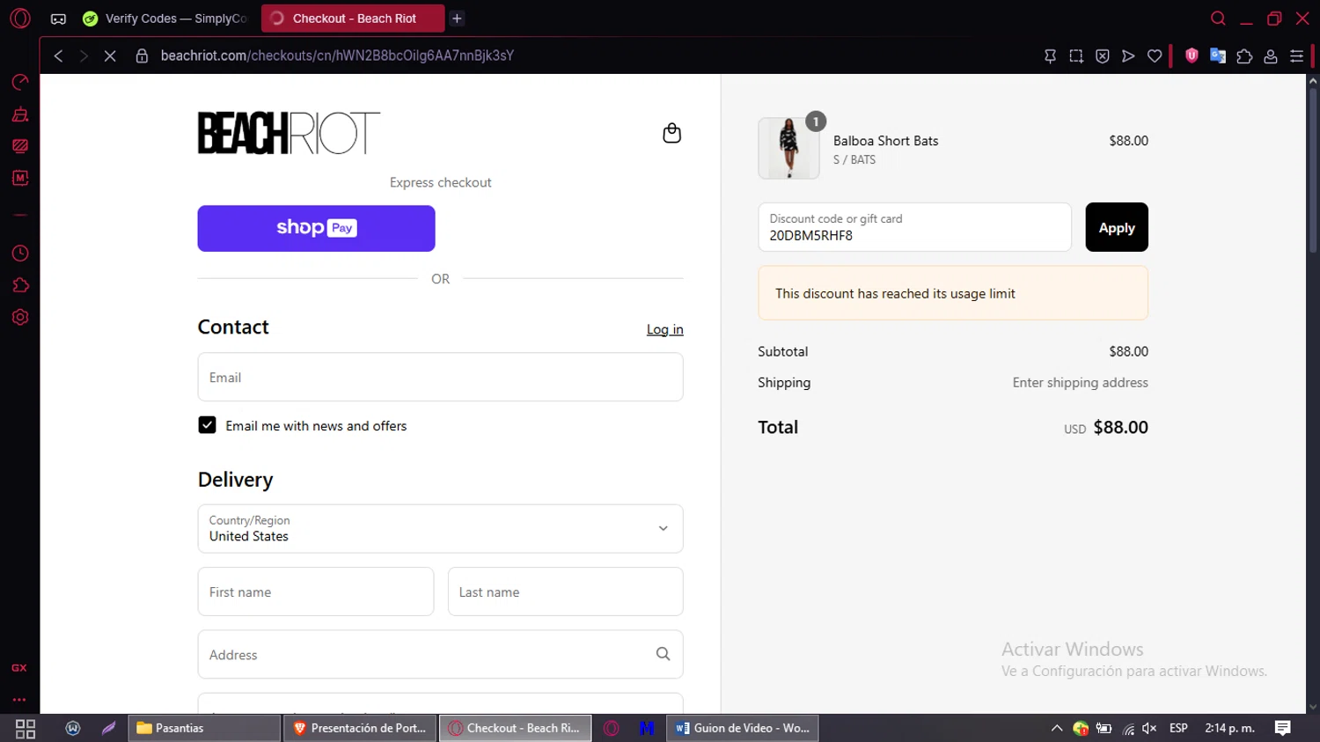Focus the Email input field
The width and height of the screenshot is (1320, 742).
point(440,377)
